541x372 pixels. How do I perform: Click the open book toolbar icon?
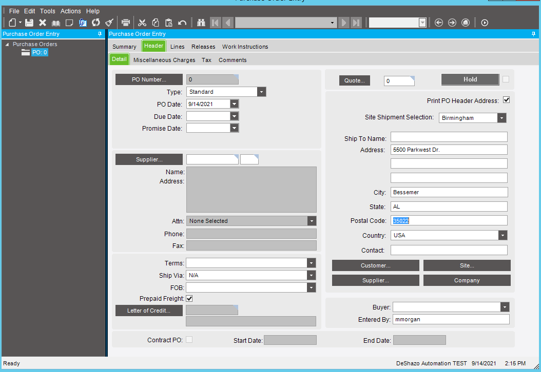pyautogui.click(x=56, y=23)
